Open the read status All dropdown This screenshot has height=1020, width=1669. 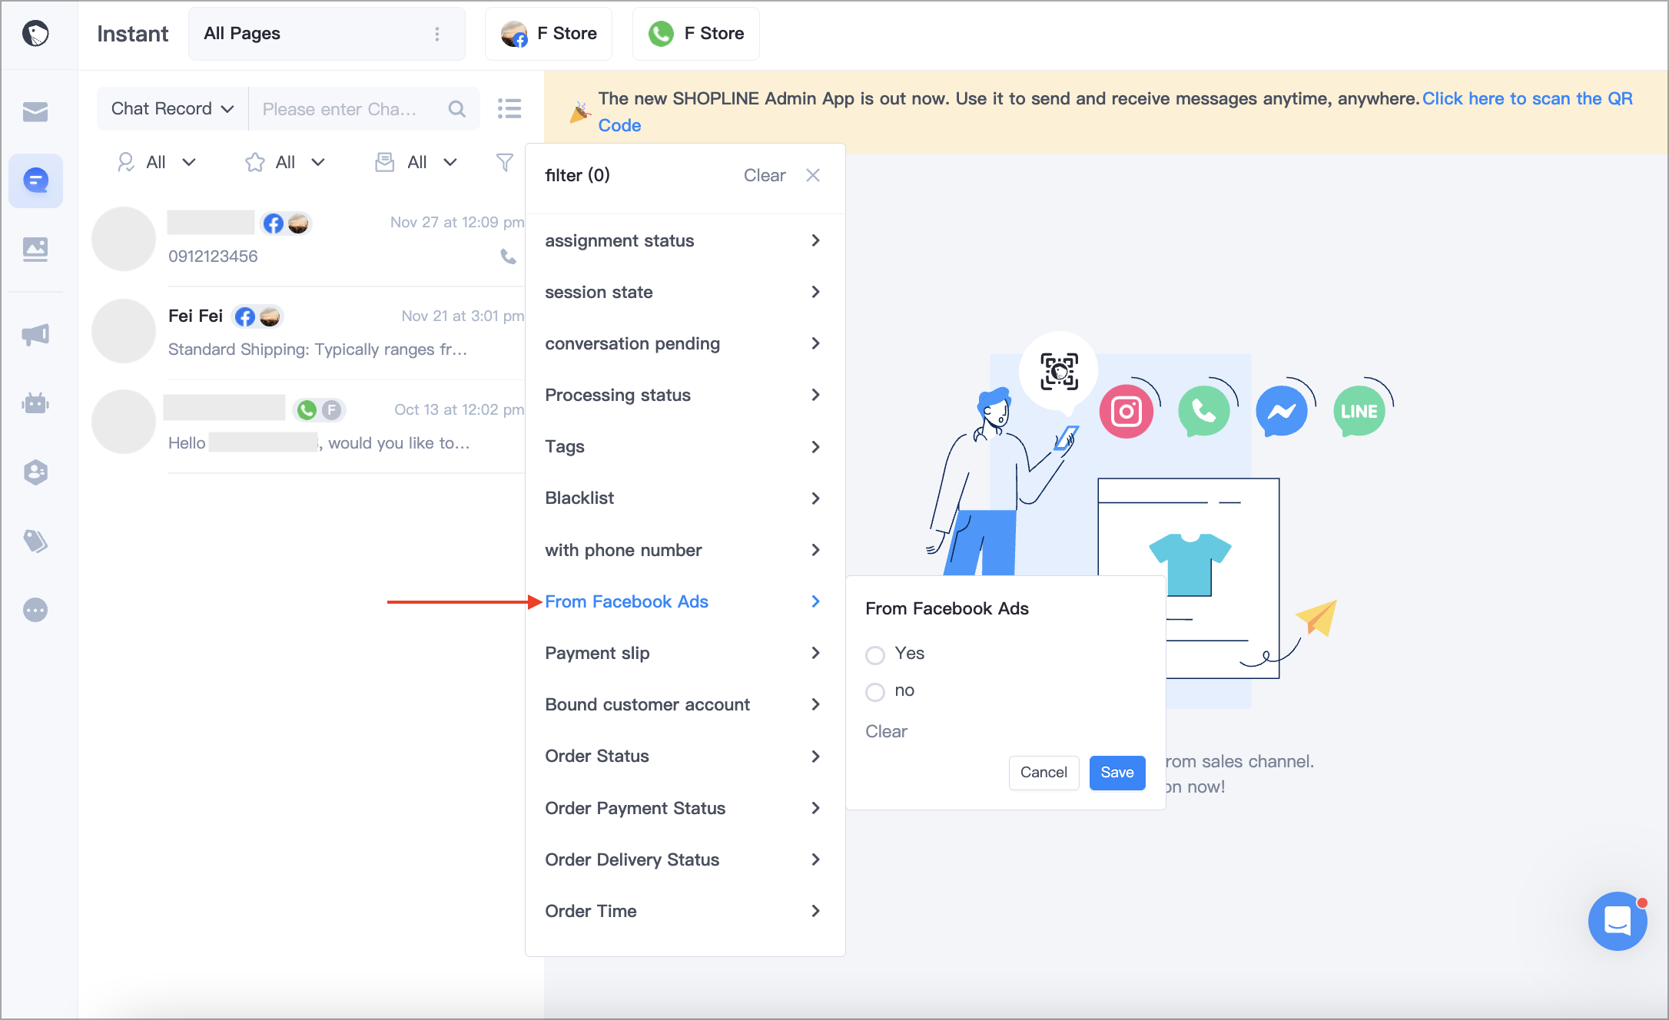click(416, 162)
